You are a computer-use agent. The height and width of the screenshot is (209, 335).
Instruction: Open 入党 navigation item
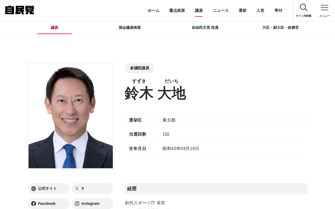click(260, 10)
